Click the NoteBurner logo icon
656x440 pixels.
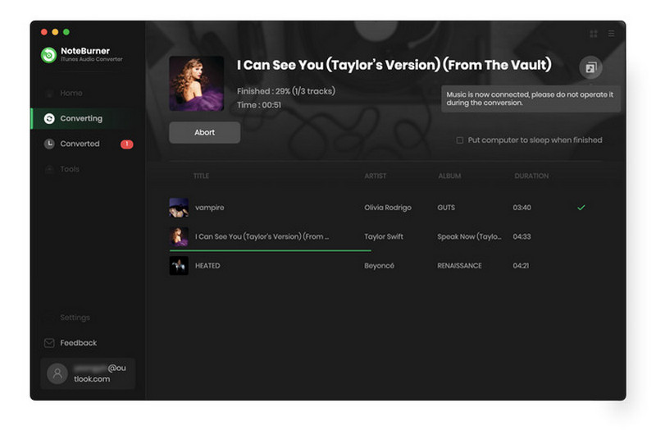click(48, 55)
